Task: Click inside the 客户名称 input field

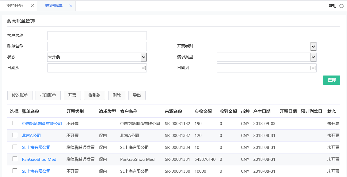Action: click(97, 35)
